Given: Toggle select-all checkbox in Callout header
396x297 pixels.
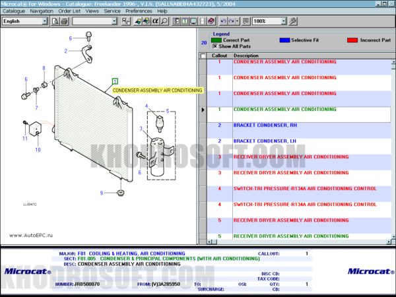Looking at the screenshot, I should (203, 56).
